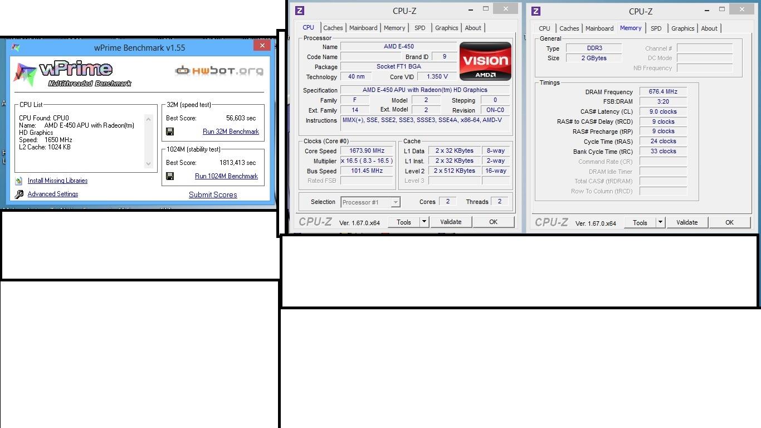Click Validate in the right CPU-Z window
Screen dimensions: 761x428
point(687,222)
